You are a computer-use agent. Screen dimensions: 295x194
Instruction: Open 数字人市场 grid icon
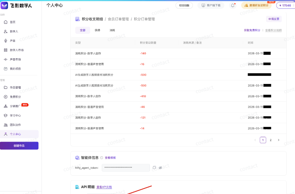coord(6,50)
